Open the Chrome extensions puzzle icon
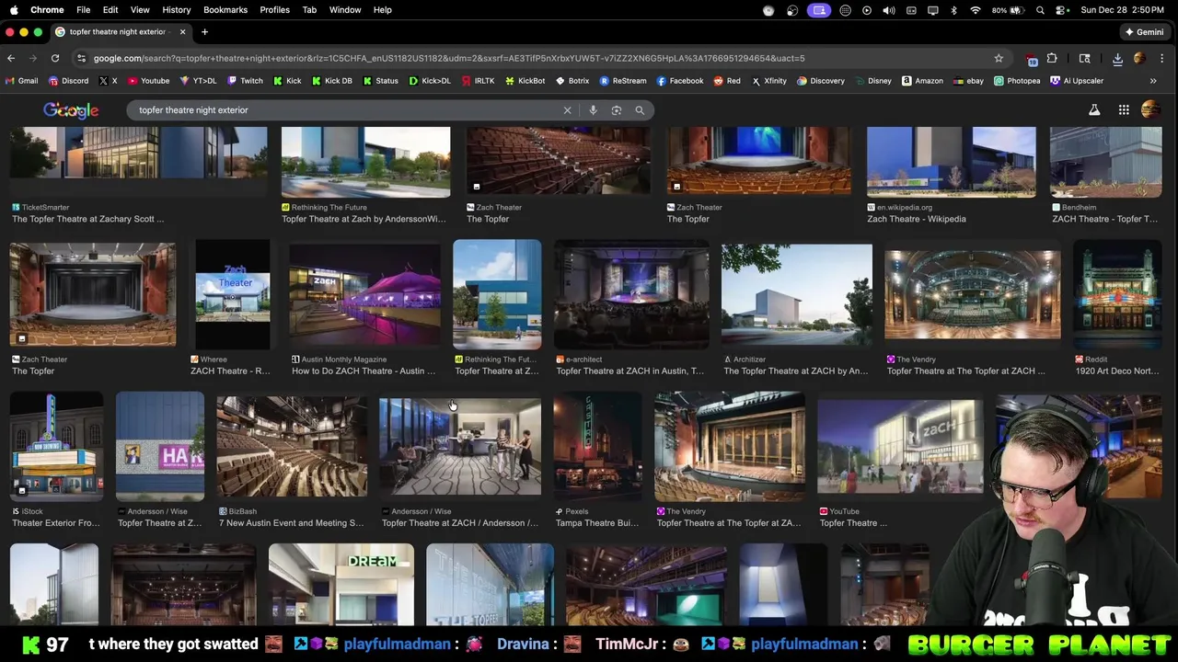The width and height of the screenshot is (1178, 662). click(x=1052, y=58)
